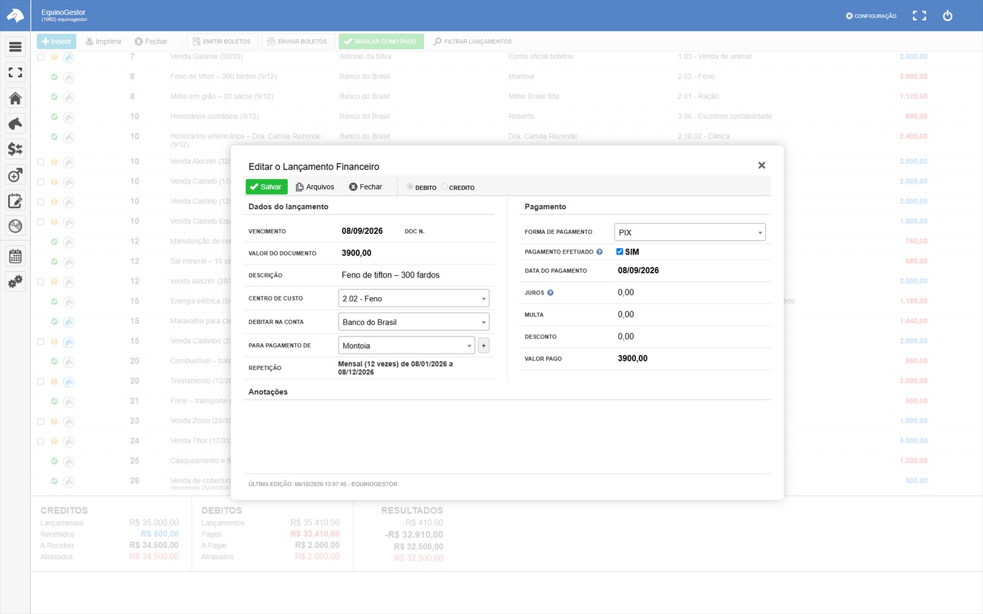Close the edit dialog with the X
Viewport: 983px width, 614px height.
tap(762, 165)
